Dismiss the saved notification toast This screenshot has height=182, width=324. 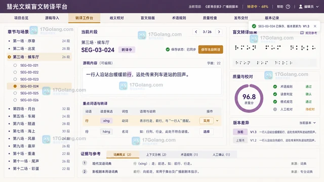click(x=315, y=26)
